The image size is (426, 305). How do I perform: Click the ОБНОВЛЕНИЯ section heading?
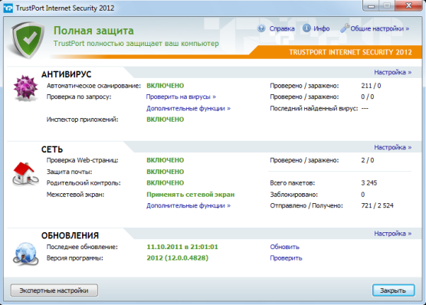[70, 235]
